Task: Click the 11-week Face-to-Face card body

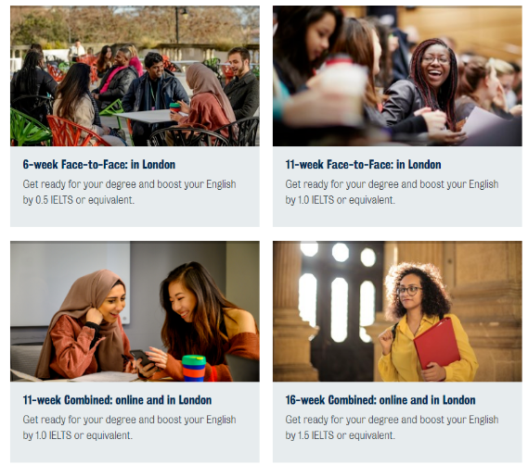Action: [x=397, y=186]
